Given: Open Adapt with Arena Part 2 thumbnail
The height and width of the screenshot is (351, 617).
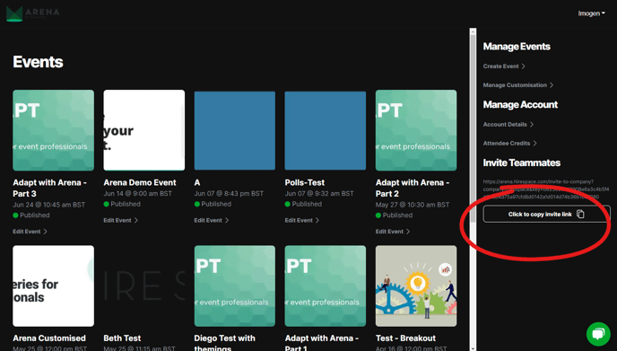Looking at the screenshot, I should pyautogui.click(x=416, y=130).
